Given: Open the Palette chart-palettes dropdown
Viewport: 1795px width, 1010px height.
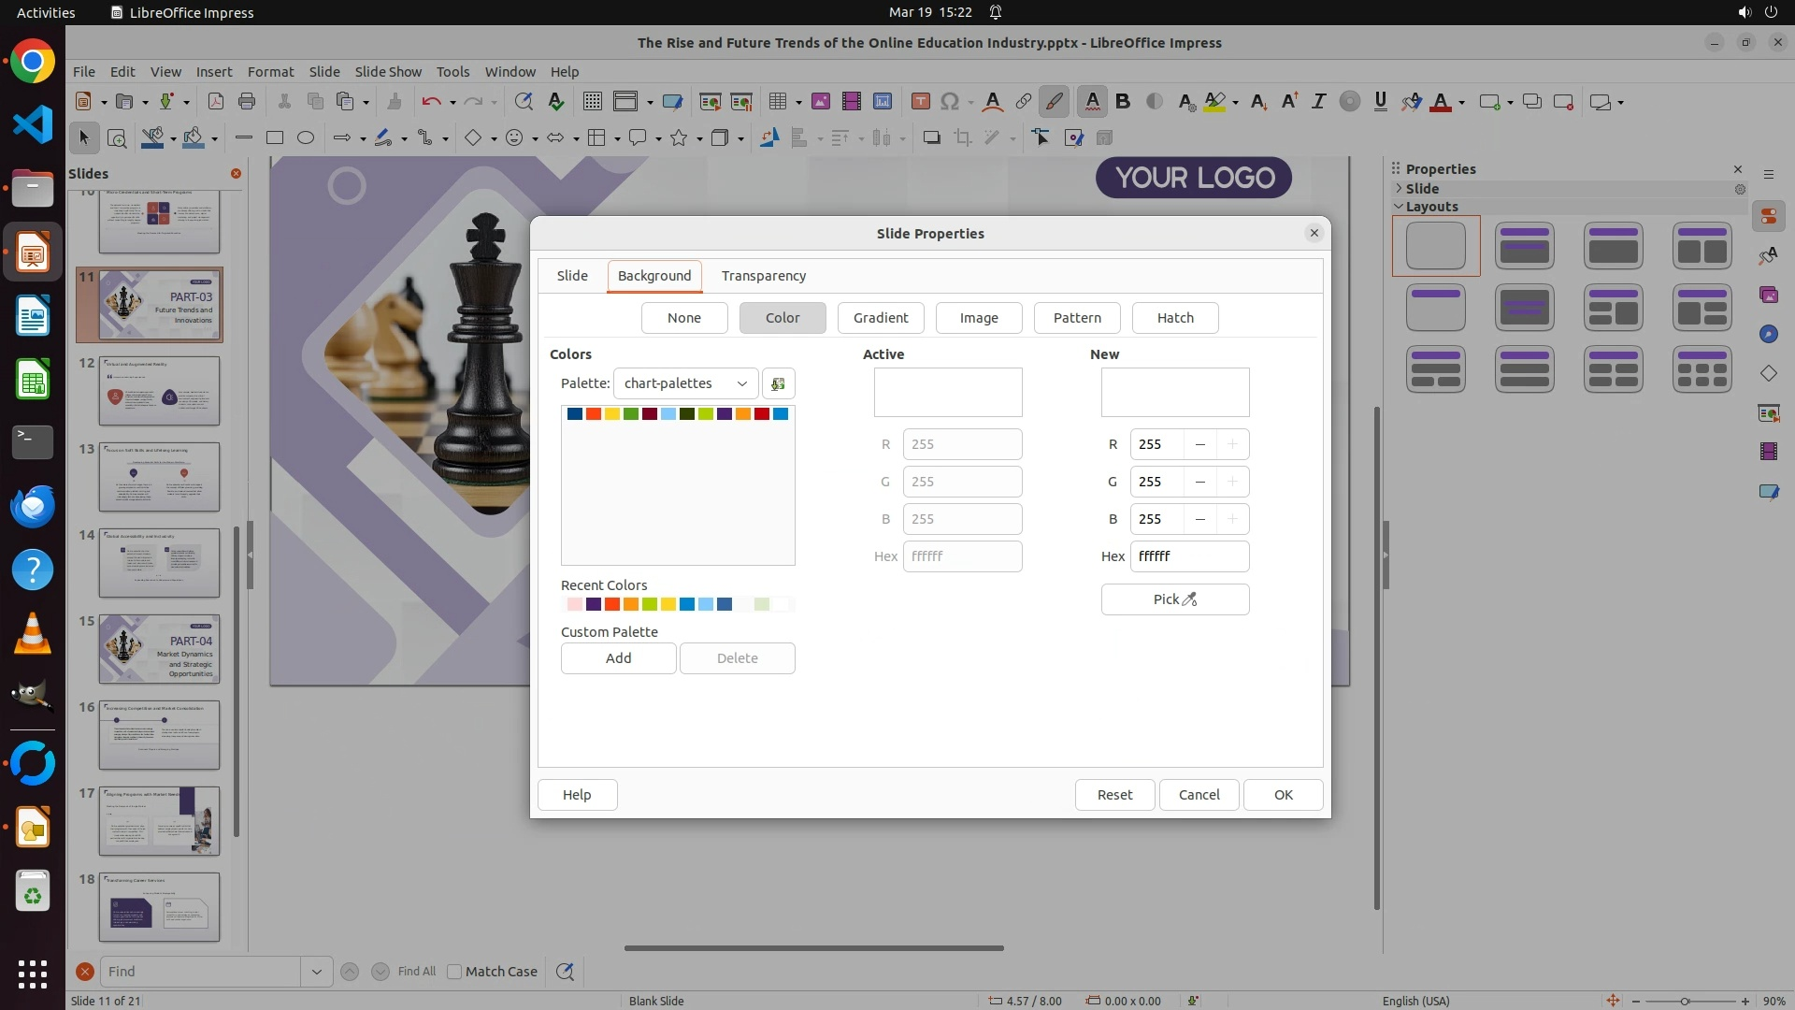Looking at the screenshot, I should [685, 383].
